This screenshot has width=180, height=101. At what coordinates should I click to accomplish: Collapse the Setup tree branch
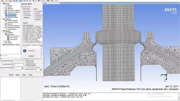pos(2,4)
